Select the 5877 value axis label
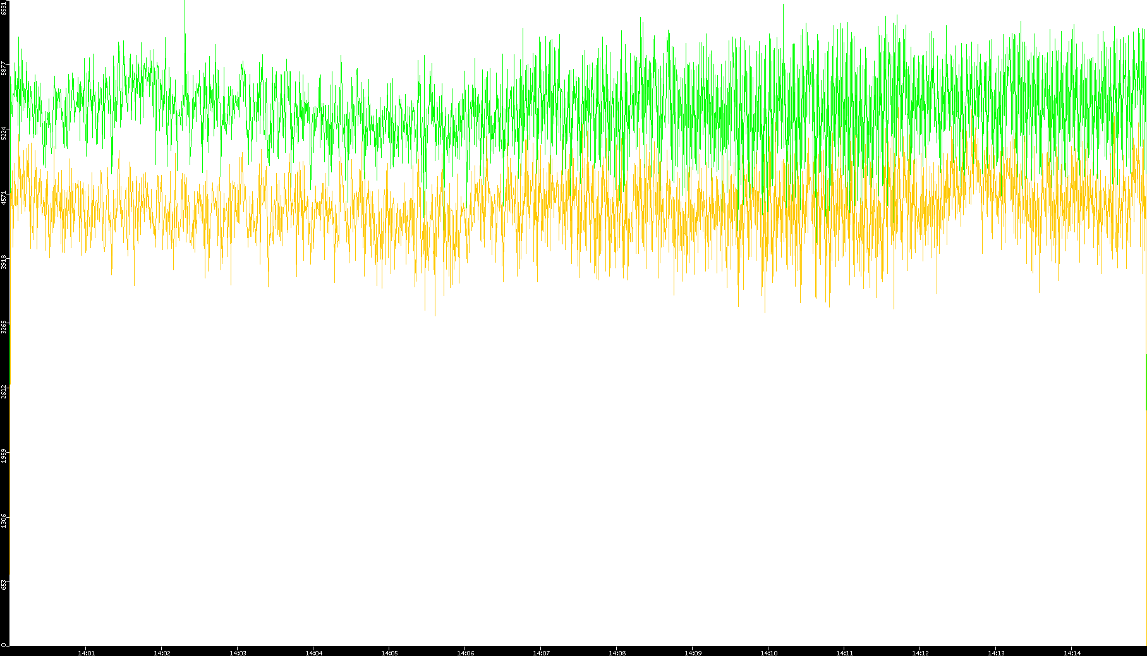 (x=4, y=68)
